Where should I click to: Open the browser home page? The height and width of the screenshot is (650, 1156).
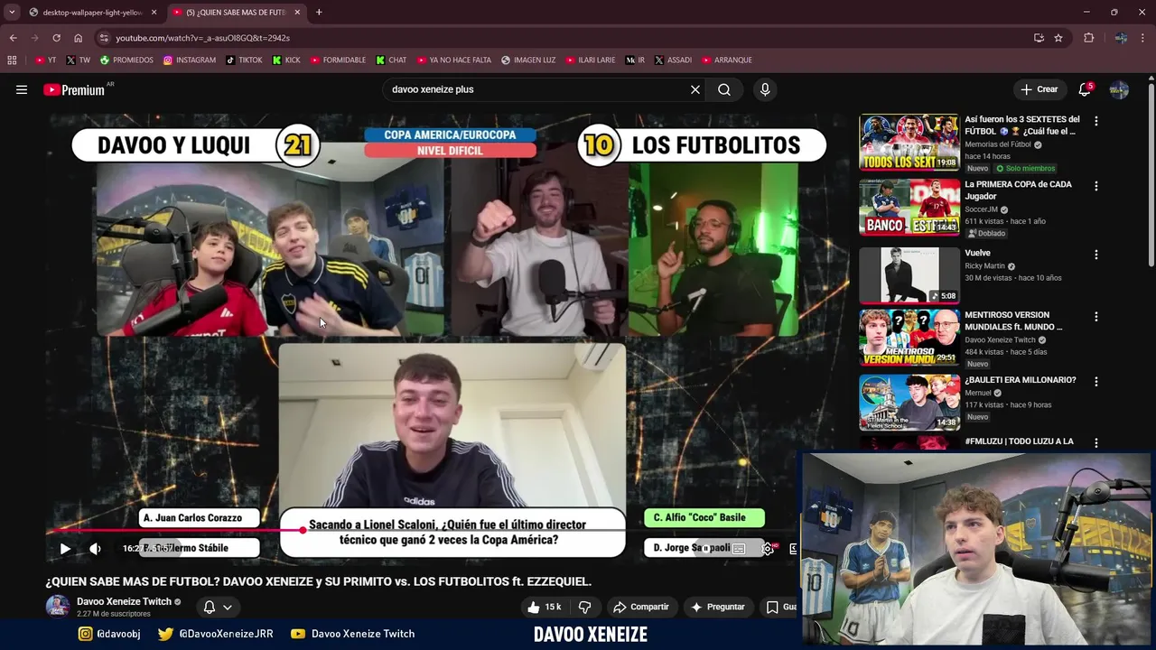(78, 38)
